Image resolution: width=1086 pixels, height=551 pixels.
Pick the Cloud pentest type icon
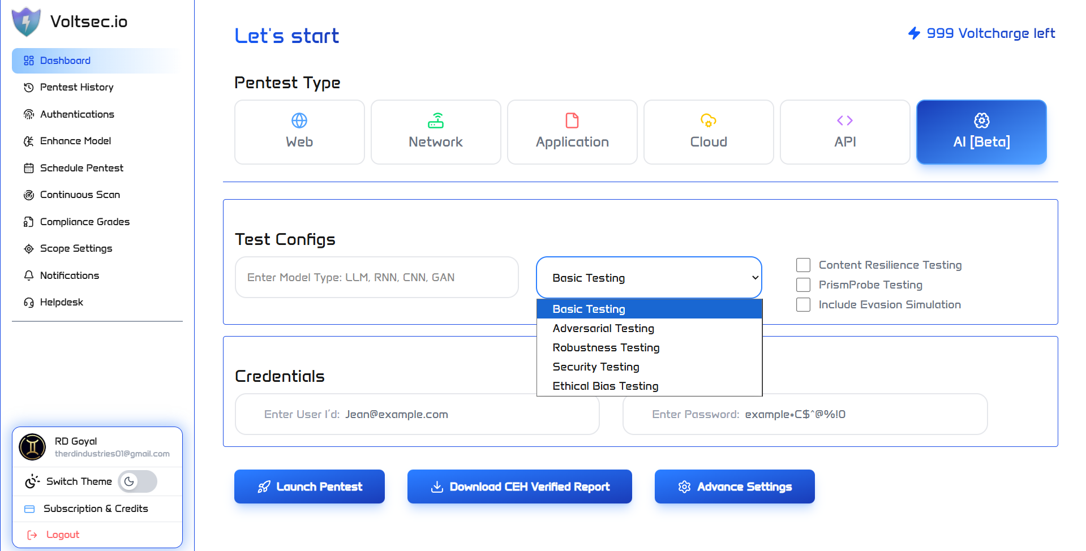pos(708,120)
